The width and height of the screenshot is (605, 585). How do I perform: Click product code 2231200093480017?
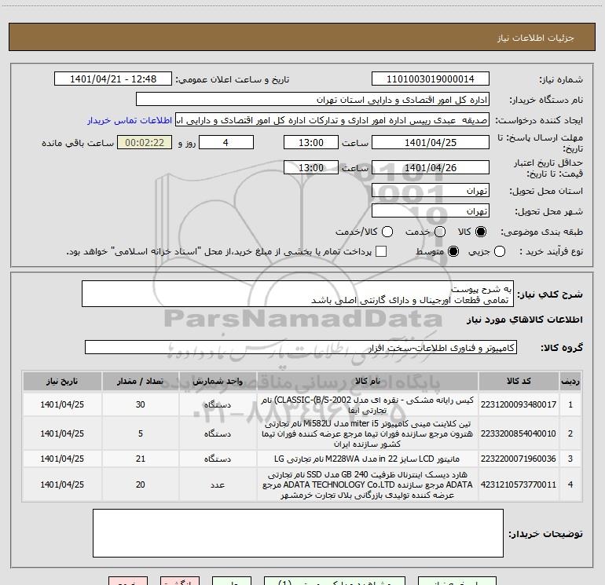click(519, 404)
